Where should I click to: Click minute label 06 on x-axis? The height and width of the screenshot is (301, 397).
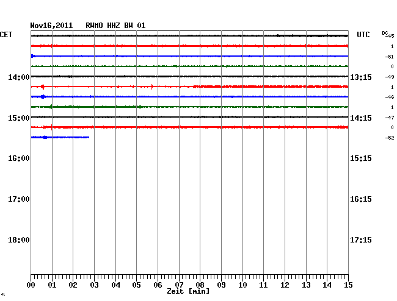pyautogui.click(x=158, y=285)
